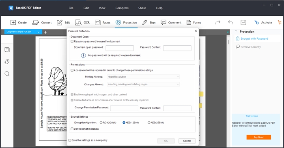Close the Diagram Sample PDF tab
284x148 pixels.
[x=39, y=32]
